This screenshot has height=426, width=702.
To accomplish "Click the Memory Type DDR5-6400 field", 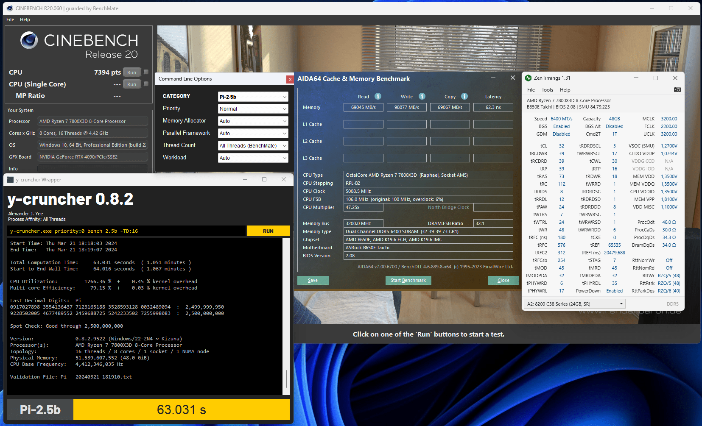I will point(428,231).
